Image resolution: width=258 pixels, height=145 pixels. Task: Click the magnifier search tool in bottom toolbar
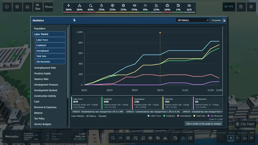tap(113, 138)
